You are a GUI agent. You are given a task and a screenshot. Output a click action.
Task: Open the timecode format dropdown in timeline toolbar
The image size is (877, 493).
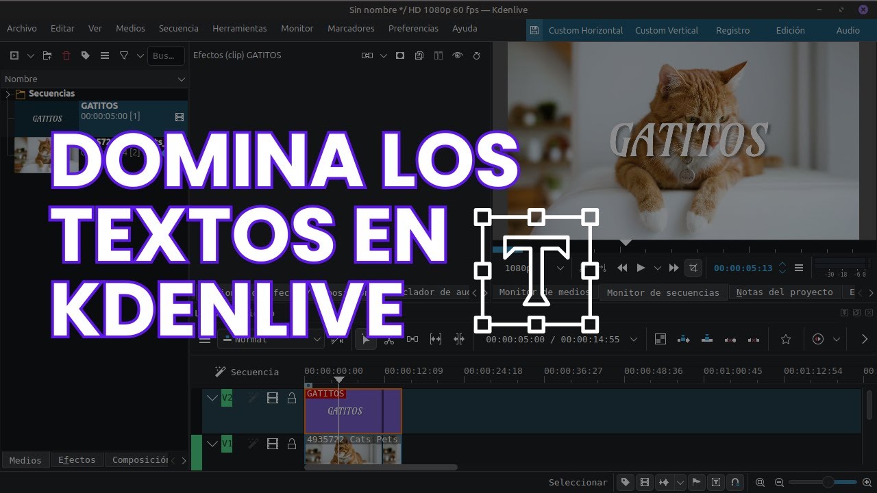(634, 339)
